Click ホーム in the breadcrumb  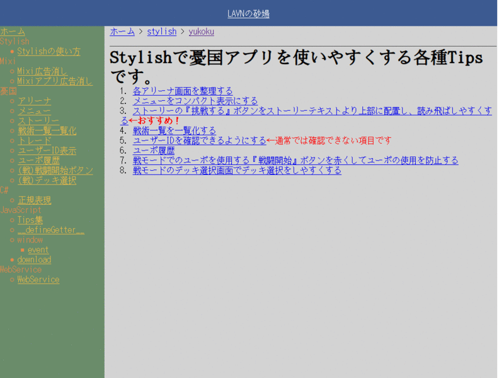[x=122, y=31]
